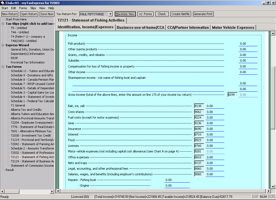
Task: Select Result in the navigation tree
Action: (10, 170)
